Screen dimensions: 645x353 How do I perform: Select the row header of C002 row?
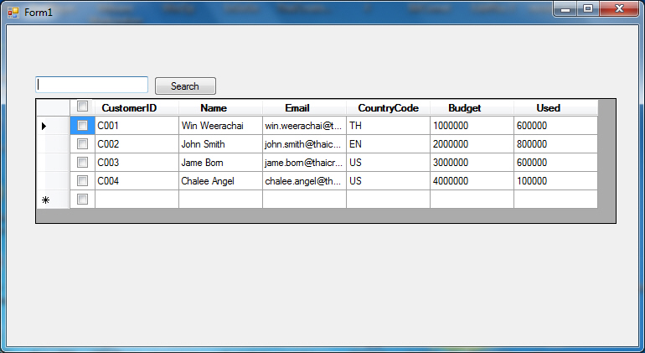pyautogui.click(x=53, y=144)
